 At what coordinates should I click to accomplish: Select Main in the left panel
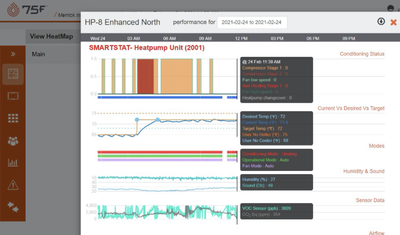coord(38,54)
